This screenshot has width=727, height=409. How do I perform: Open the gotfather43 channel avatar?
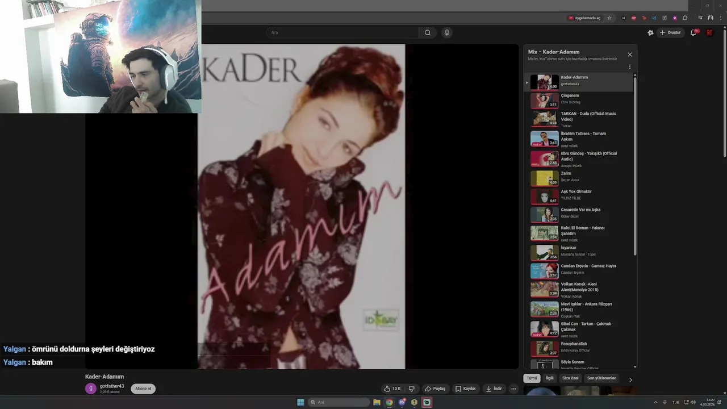click(x=91, y=389)
